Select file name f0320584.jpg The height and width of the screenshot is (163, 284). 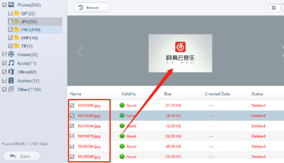tap(89, 146)
